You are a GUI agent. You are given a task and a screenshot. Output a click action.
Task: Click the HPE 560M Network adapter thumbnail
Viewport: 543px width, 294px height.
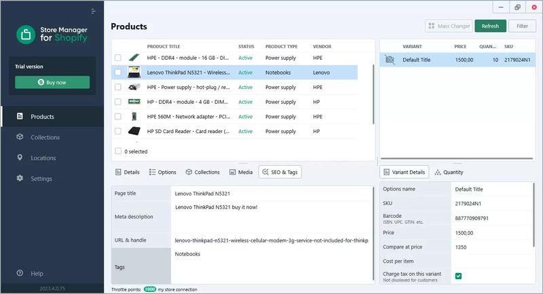(x=134, y=117)
